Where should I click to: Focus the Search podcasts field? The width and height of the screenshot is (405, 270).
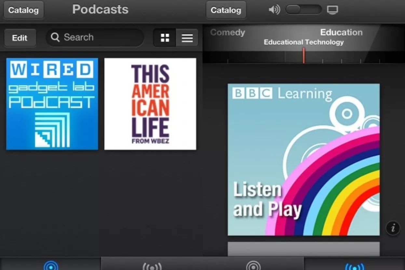pyautogui.click(x=95, y=37)
